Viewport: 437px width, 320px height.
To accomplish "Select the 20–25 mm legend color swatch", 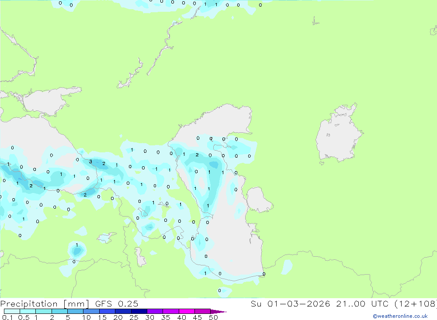I will click(x=123, y=311).
